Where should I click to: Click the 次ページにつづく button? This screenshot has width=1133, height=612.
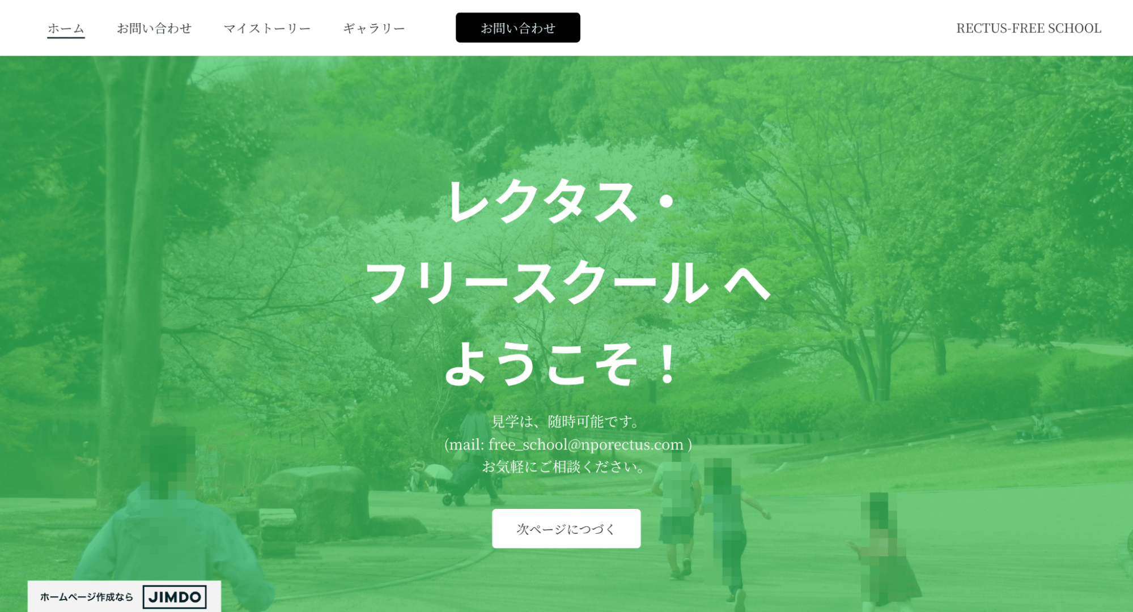click(x=566, y=529)
